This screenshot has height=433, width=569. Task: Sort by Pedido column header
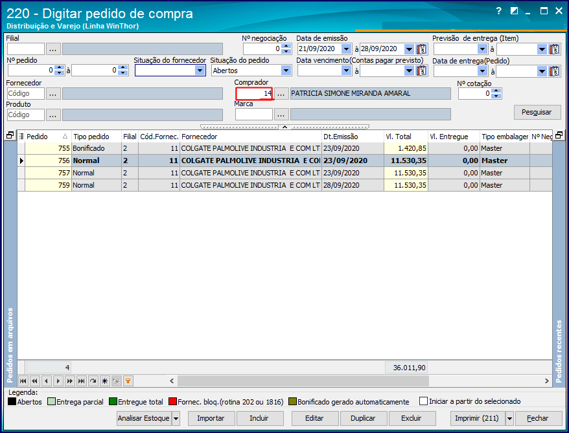(x=47, y=137)
